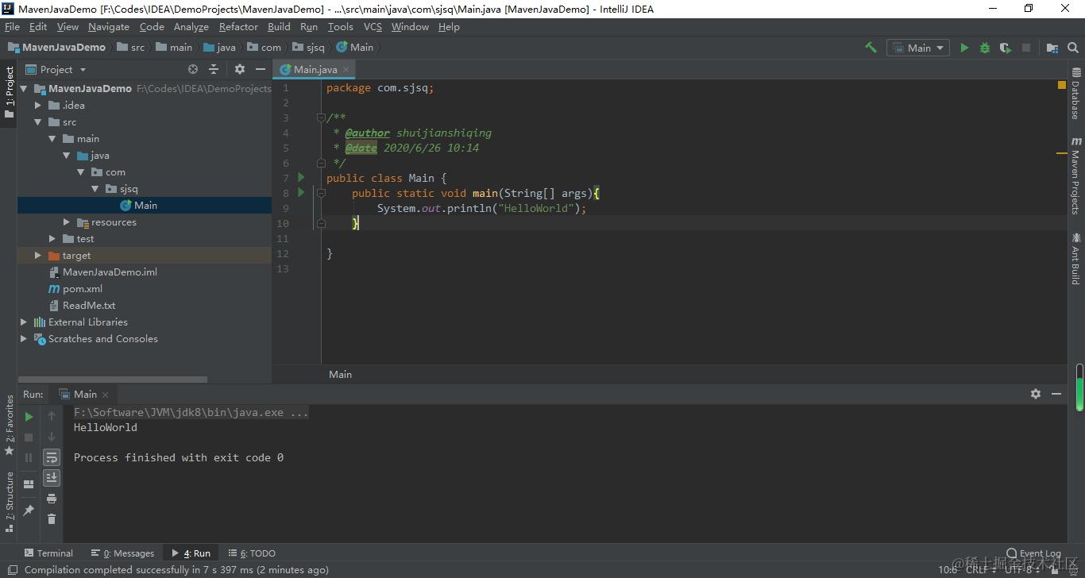Fold the main method body
Screen dimensions: 1085x578
[x=321, y=193]
